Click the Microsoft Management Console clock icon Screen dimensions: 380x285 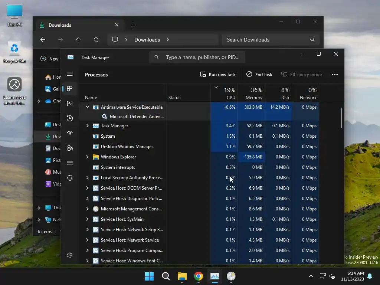pyautogui.click(x=96, y=209)
